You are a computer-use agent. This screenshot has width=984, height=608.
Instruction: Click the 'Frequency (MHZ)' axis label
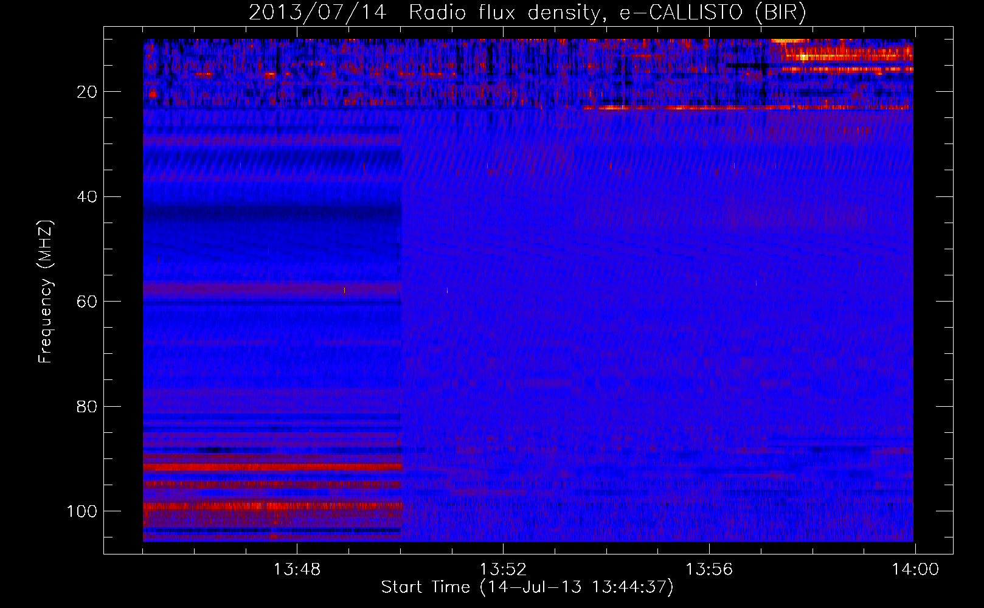tap(46, 292)
